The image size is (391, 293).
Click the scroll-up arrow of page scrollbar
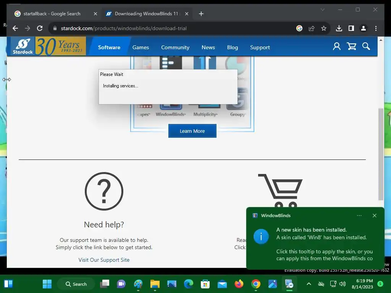point(381,40)
